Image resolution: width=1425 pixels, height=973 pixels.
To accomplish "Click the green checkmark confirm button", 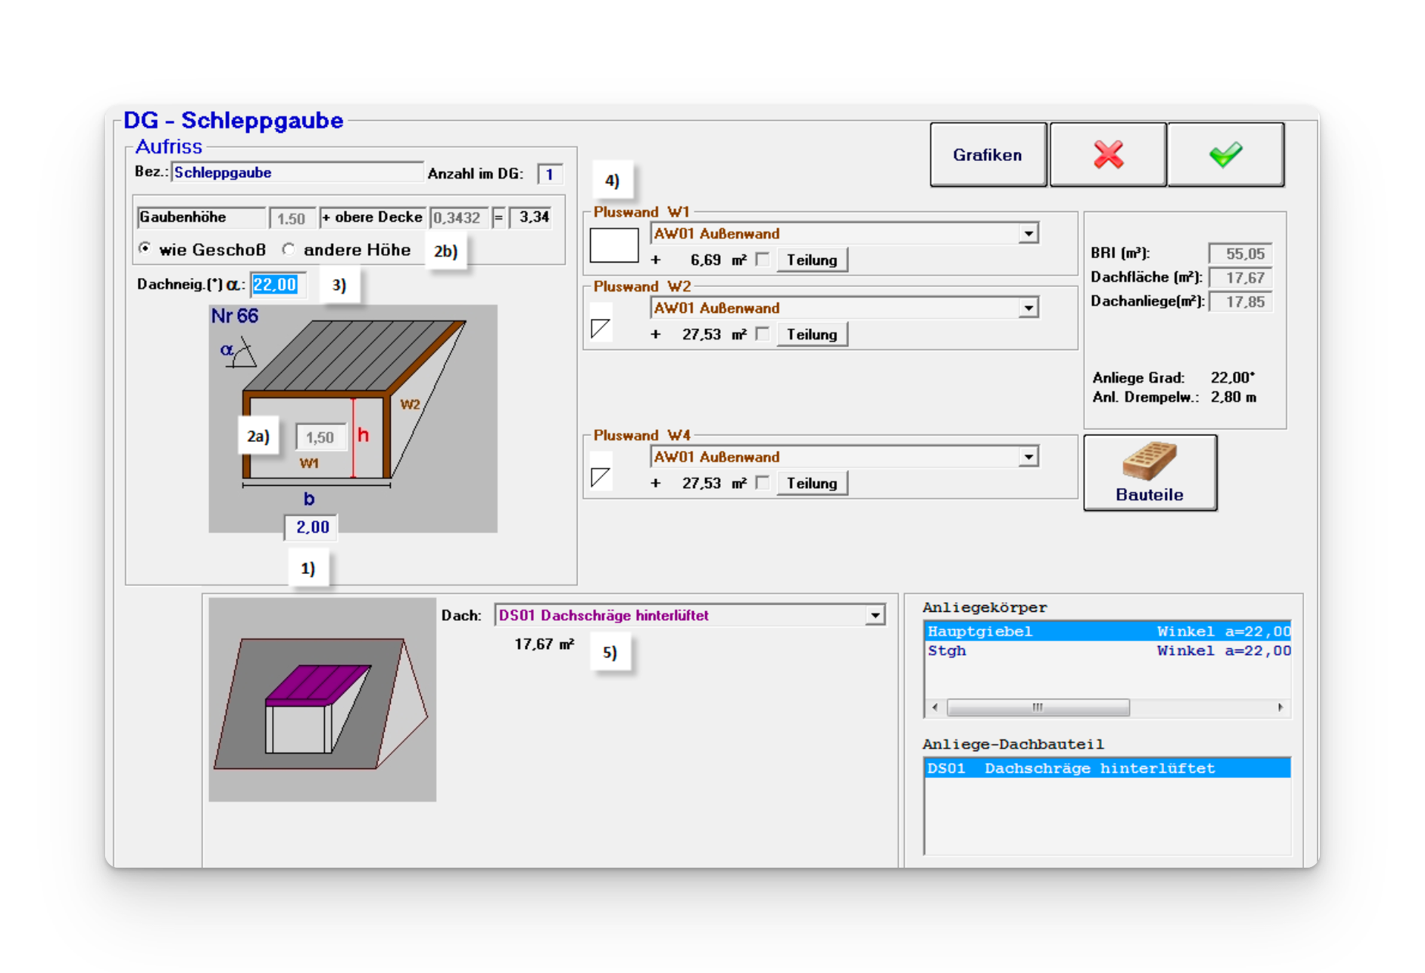I will (1226, 154).
